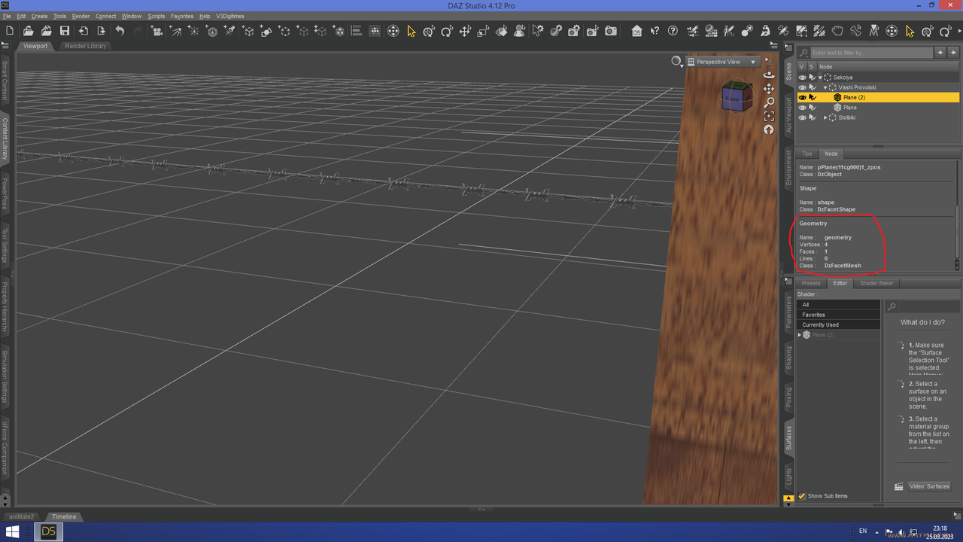The image size is (963, 542).
Task: Open the Parameters side tab
Action: point(788,312)
